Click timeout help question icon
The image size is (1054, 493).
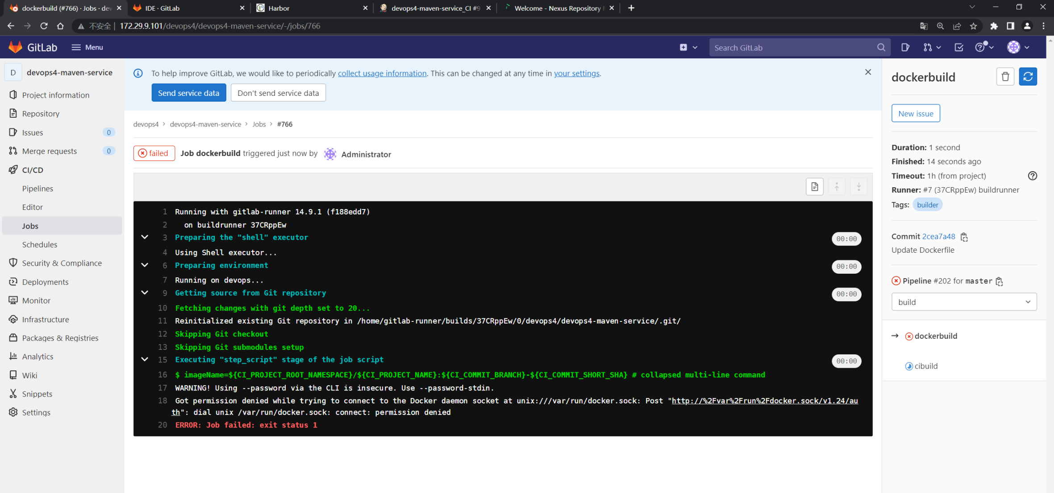(x=1032, y=176)
